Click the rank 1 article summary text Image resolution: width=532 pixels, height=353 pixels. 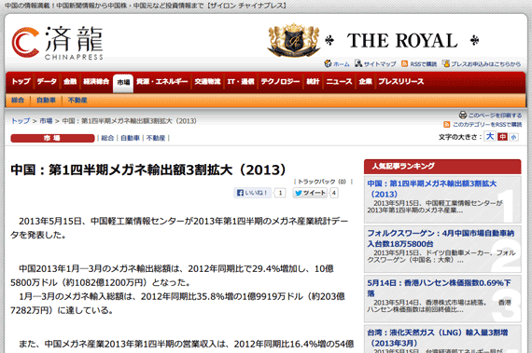tap(435, 207)
